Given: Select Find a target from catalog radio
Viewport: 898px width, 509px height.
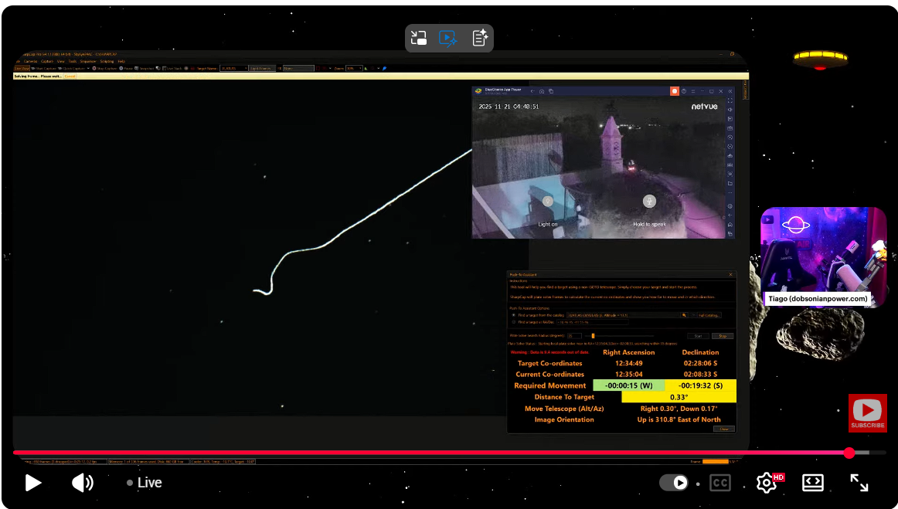Looking at the screenshot, I should [514, 315].
